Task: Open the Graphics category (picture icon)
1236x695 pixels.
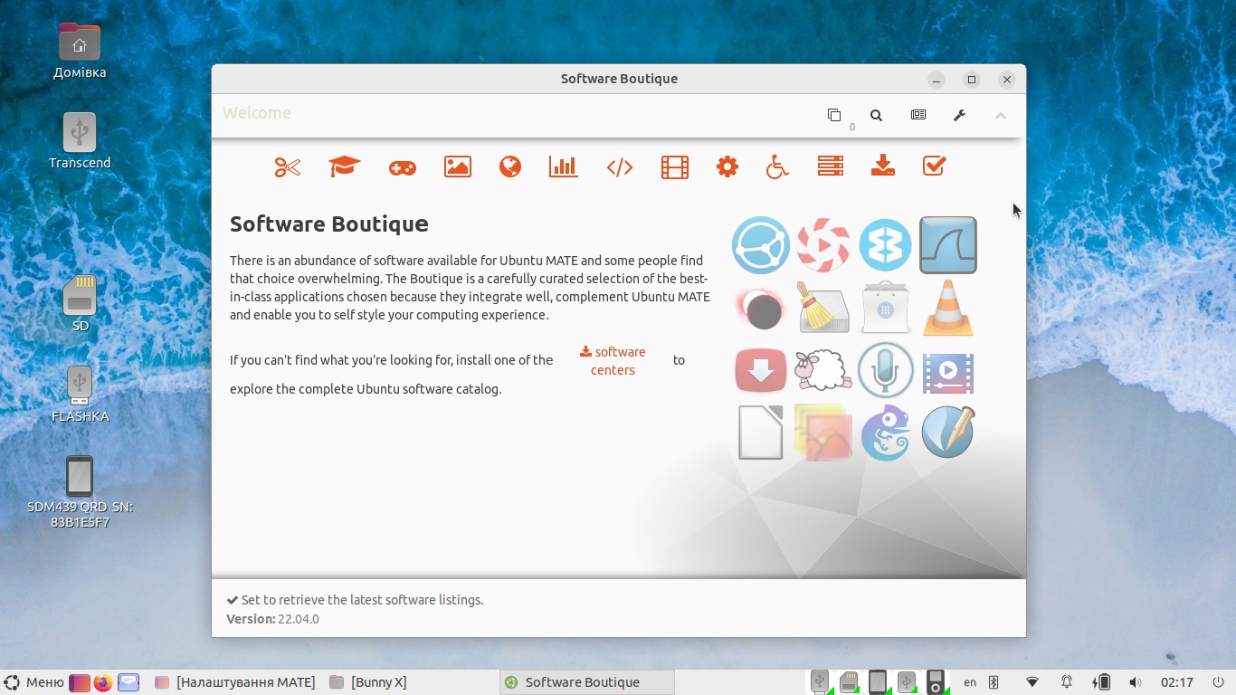Action: click(458, 167)
